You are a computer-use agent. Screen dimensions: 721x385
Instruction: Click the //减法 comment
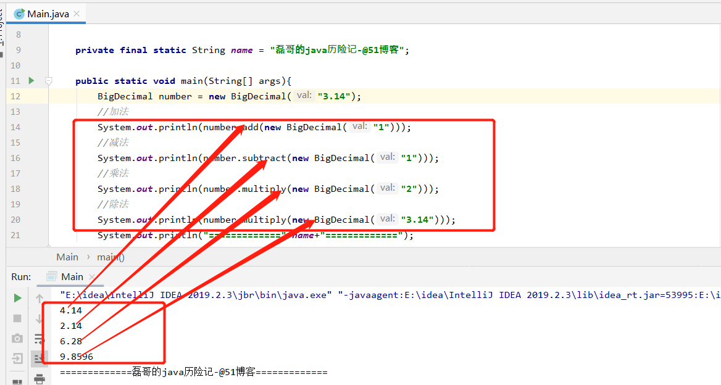coord(113,143)
